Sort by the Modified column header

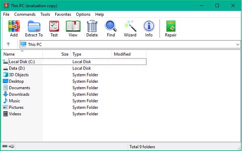point(129,54)
